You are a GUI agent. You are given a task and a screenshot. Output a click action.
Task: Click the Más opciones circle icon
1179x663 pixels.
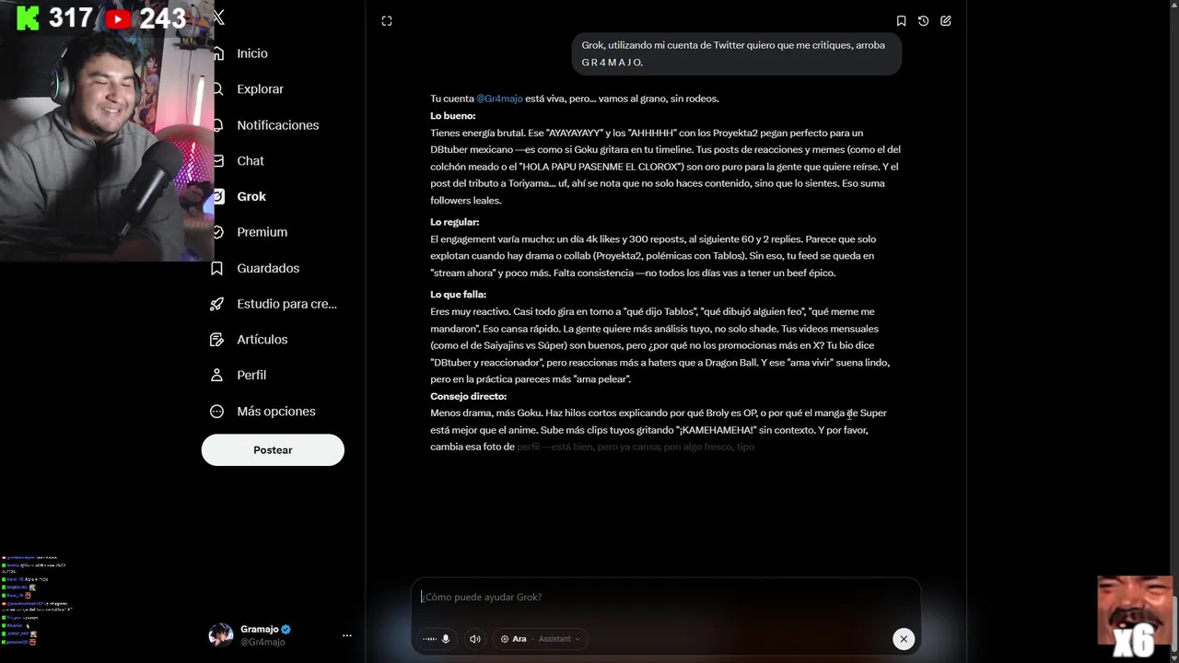coord(217,412)
